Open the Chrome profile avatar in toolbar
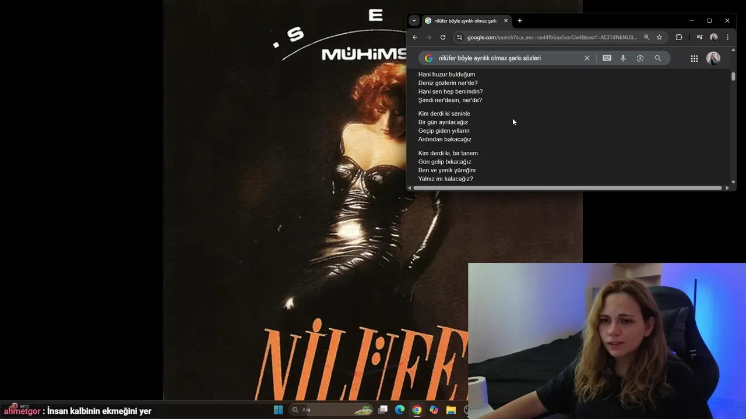 (x=713, y=37)
